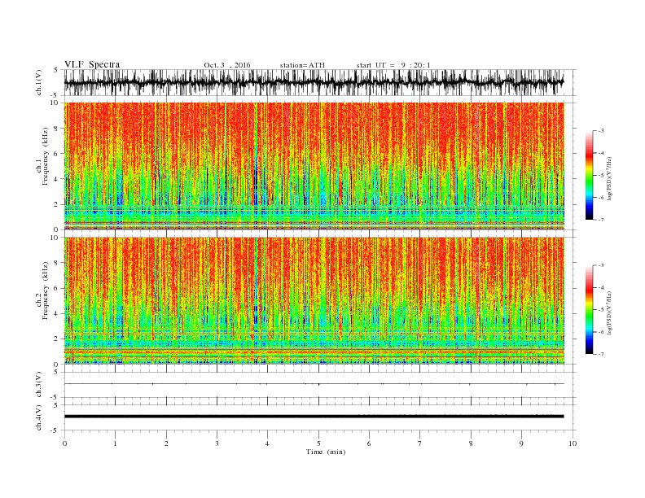The width and height of the screenshot is (645, 498).
Task: Click the "ch.3(V)" axis label
Action: click(x=39, y=385)
